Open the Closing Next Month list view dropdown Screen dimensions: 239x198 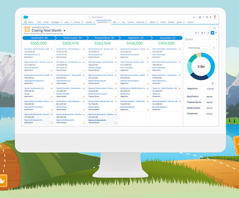coord(64,31)
